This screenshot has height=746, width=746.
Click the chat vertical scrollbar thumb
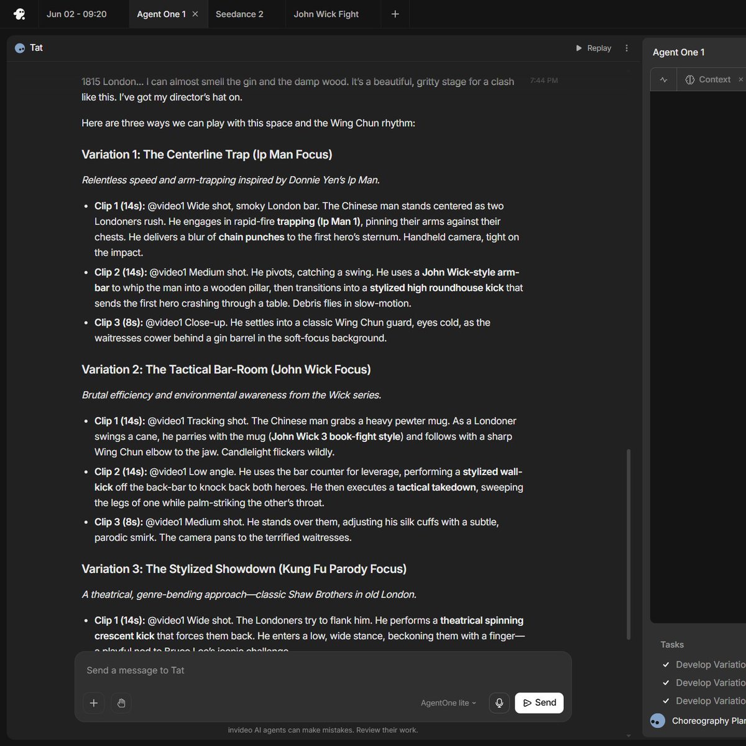pyautogui.click(x=628, y=544)
